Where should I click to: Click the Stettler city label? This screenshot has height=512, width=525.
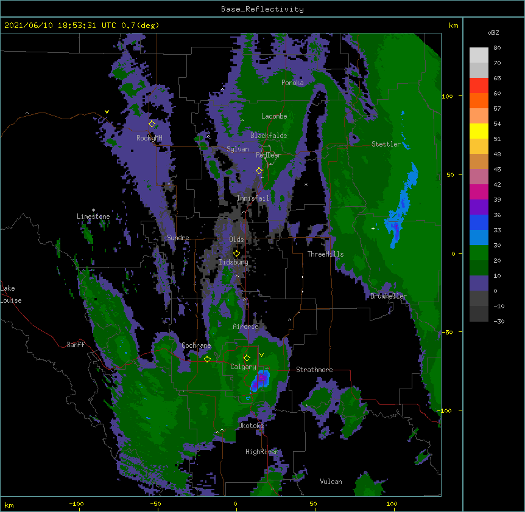pos(386,144)
